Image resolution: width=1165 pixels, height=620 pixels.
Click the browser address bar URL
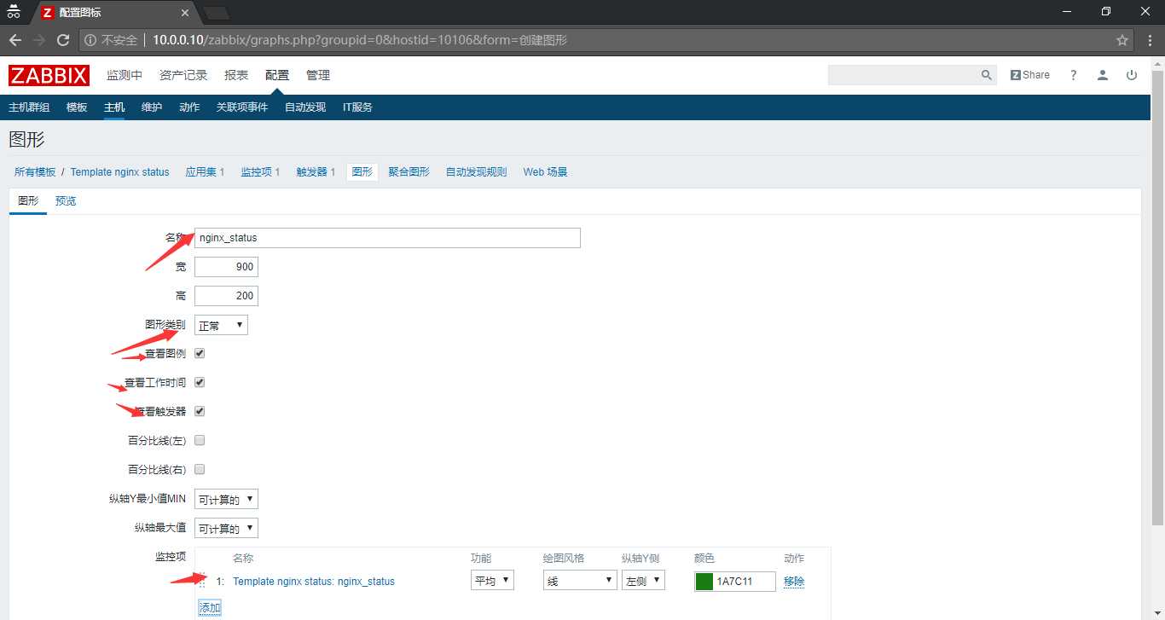(360, 40)
